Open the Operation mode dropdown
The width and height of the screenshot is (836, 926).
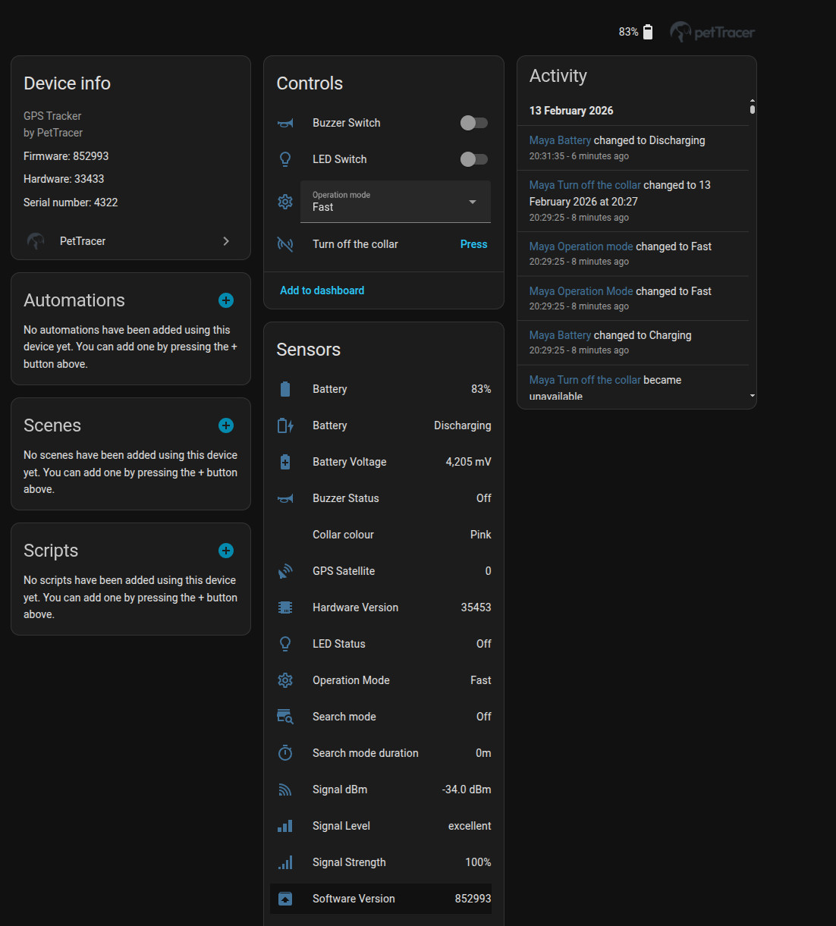point(395,202)
